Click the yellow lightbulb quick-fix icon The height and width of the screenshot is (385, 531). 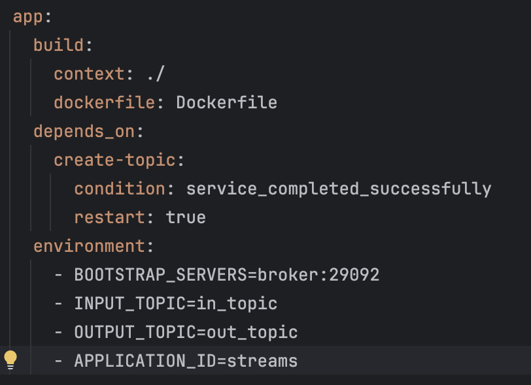[10, 360]
